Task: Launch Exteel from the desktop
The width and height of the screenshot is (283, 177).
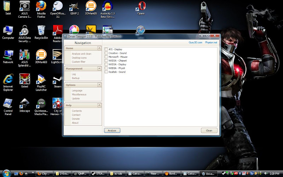Action: [x=24, y=81]
